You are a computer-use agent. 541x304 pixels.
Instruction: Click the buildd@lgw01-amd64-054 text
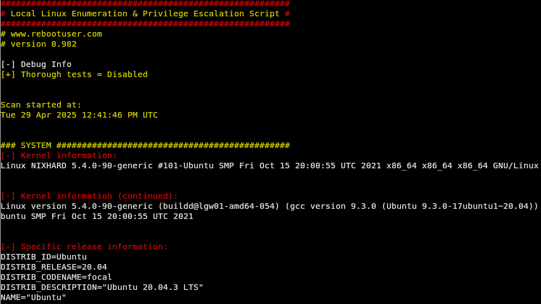(x=218, y=206)
